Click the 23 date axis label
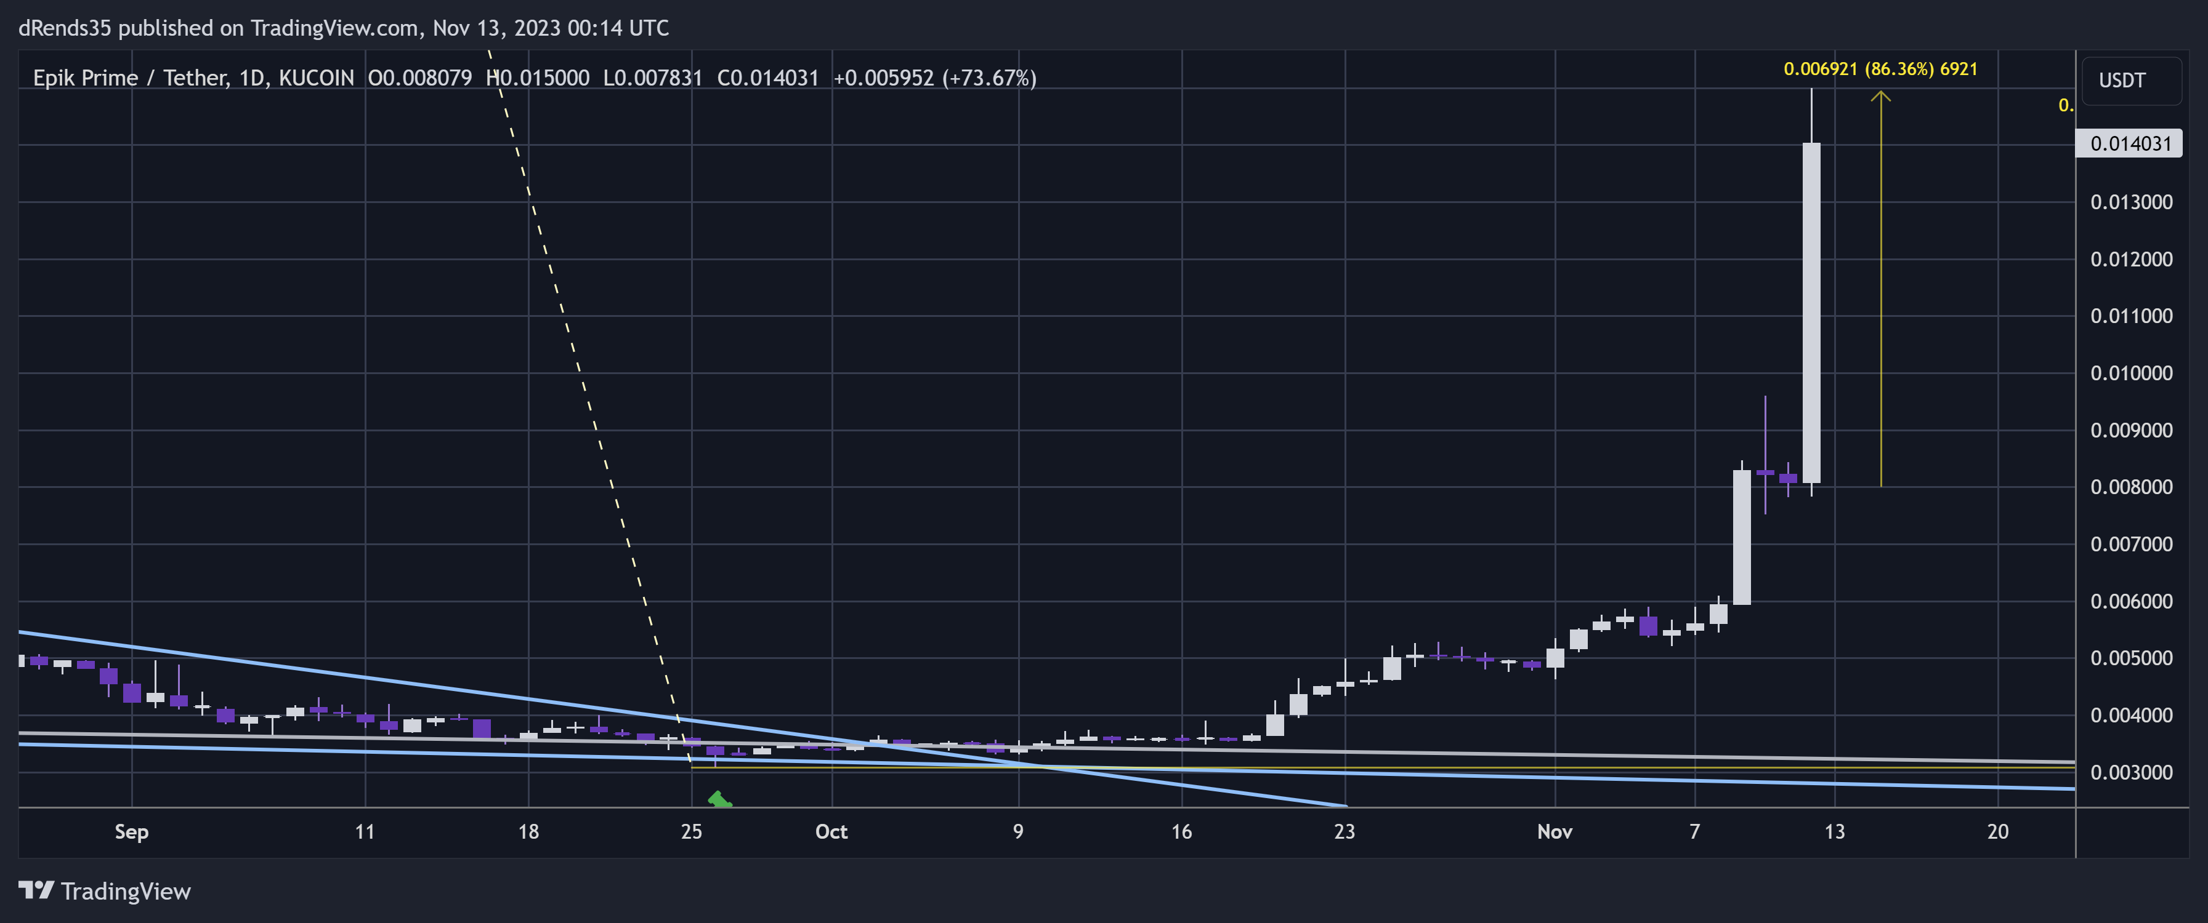 point(1345,833)
